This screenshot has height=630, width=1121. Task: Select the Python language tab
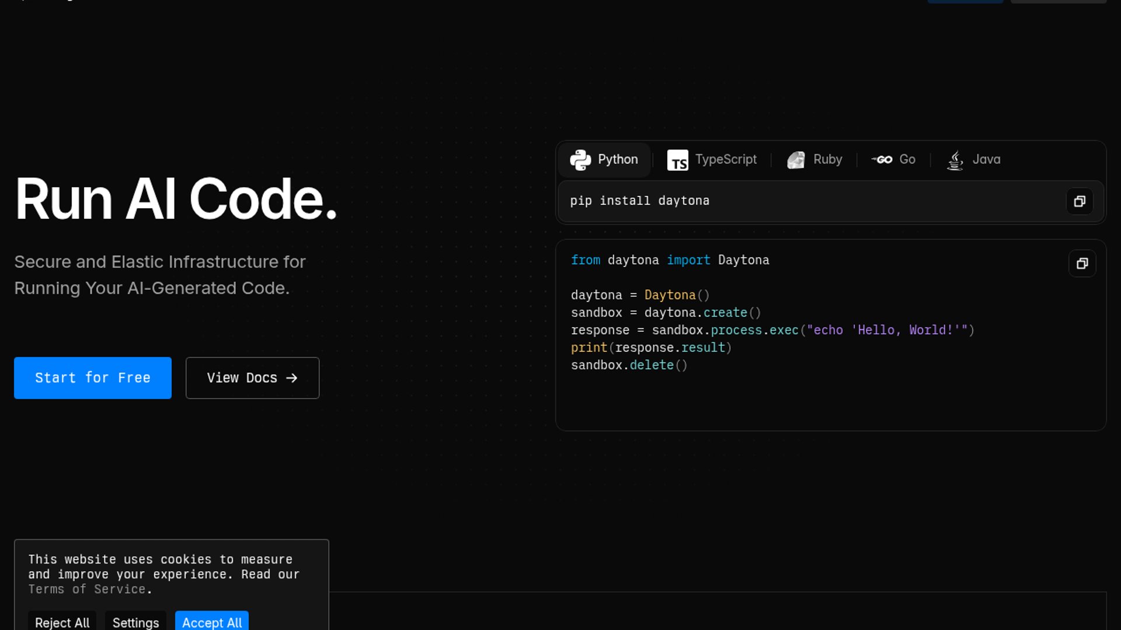604,160
